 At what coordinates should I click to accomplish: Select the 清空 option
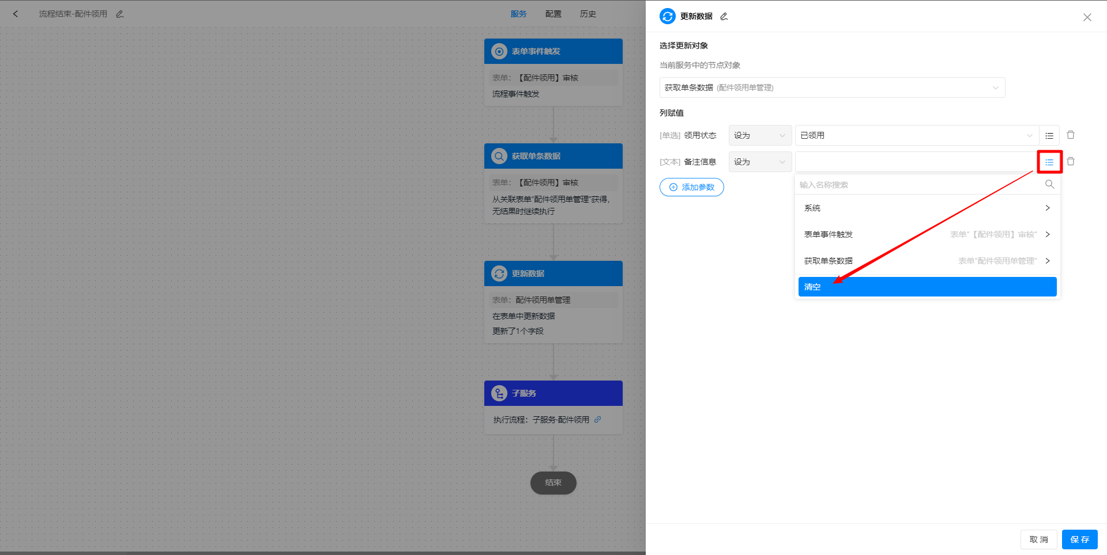[927, 287]
